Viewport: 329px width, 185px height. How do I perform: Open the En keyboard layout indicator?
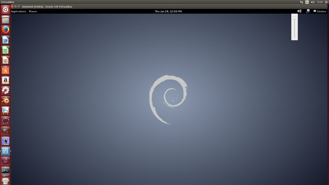tap(307, 2)
